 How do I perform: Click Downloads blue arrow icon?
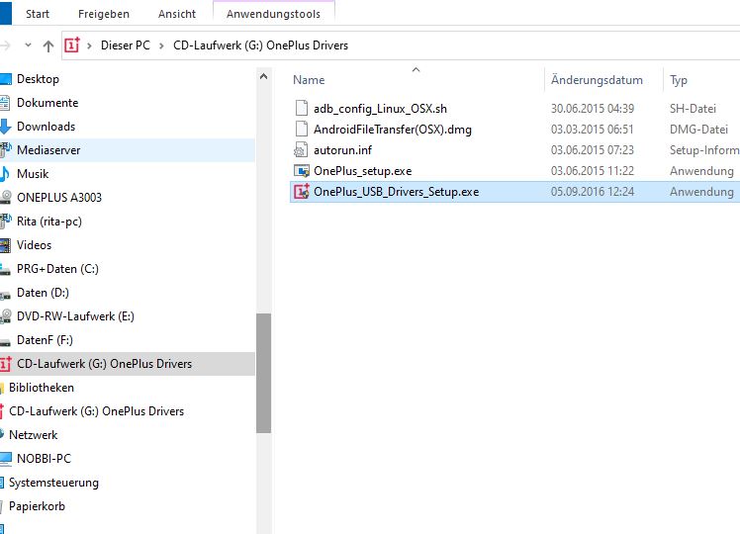click(5, 127)
